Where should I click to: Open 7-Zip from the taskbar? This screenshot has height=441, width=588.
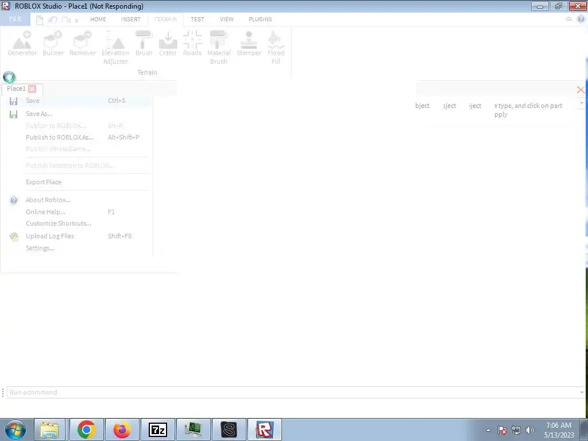158,430
